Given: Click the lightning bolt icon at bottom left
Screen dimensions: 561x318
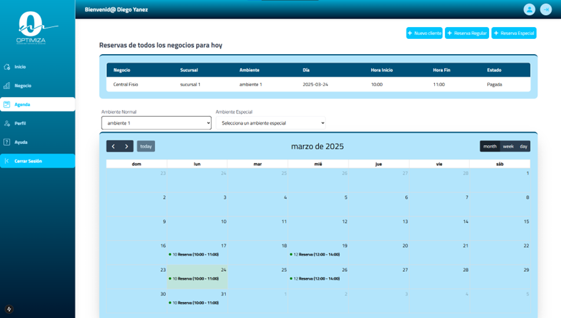Looking at the screenshot, I should click(9, 309).
